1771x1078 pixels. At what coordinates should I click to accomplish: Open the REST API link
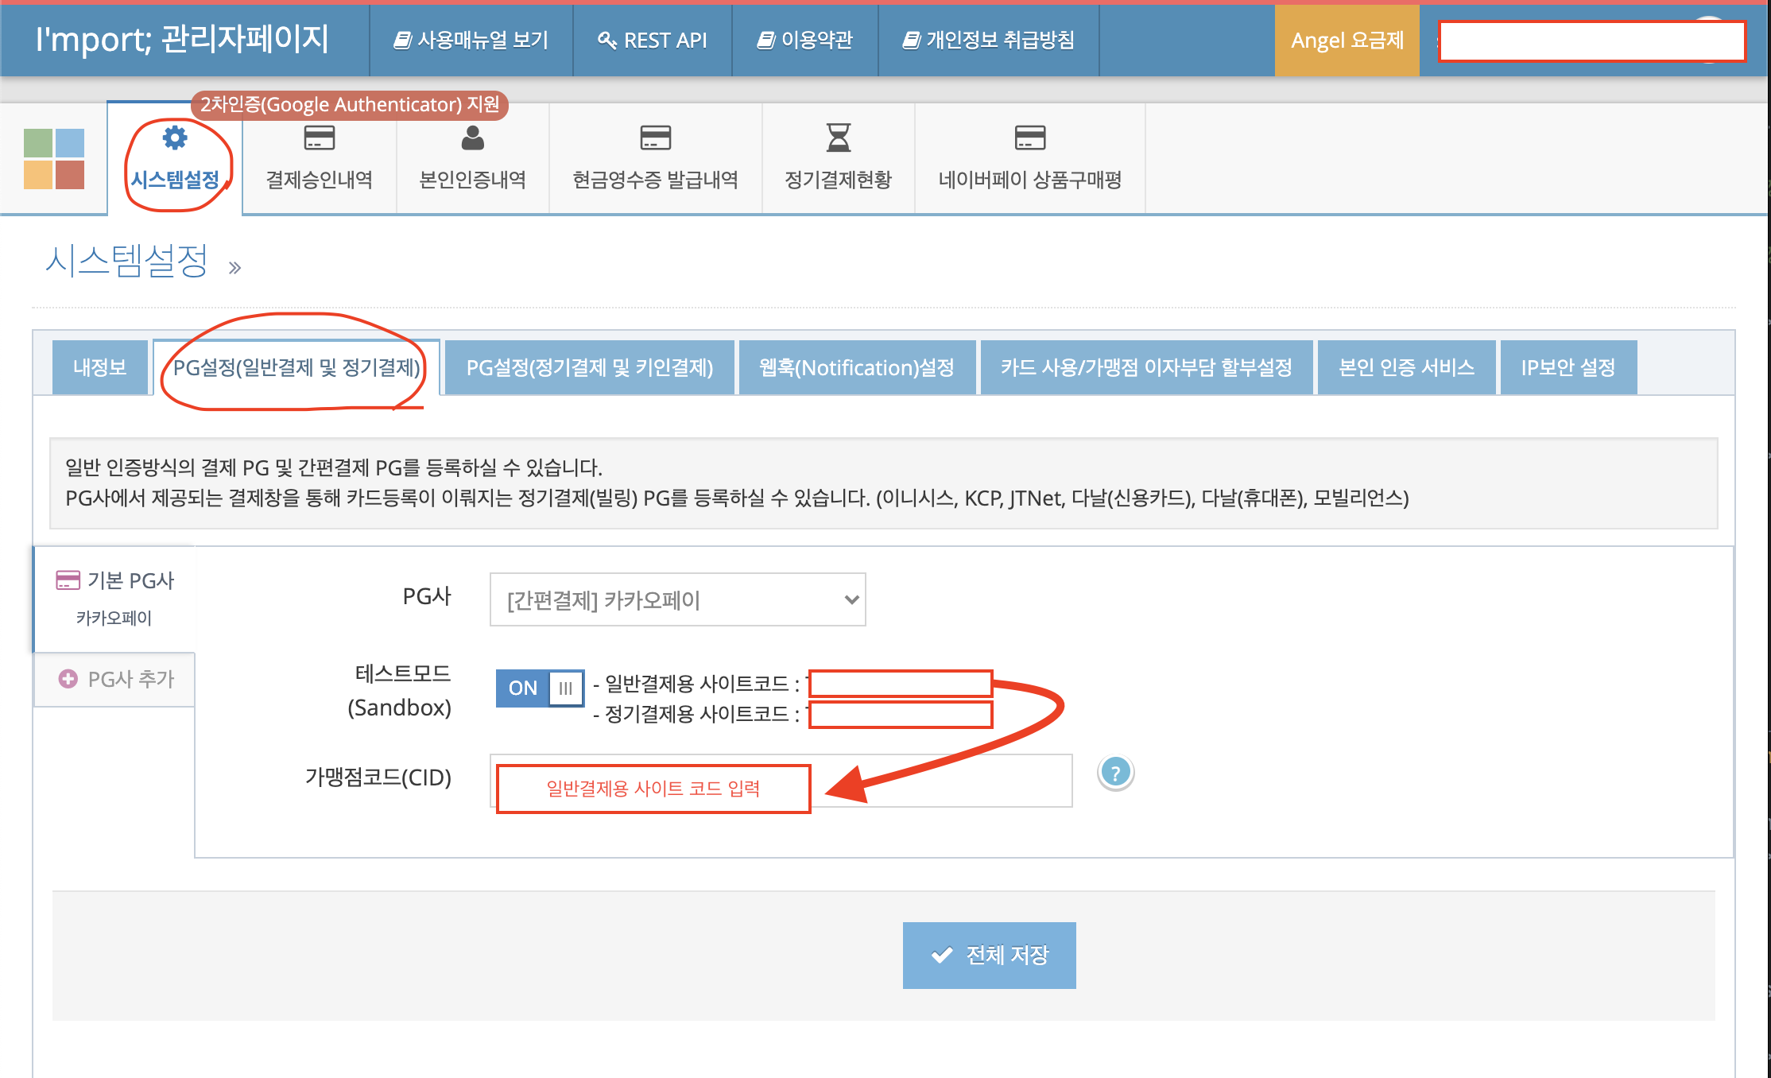652,41
